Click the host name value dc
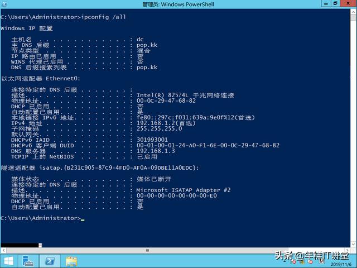The image size is (357, 268). click(140, 40)
